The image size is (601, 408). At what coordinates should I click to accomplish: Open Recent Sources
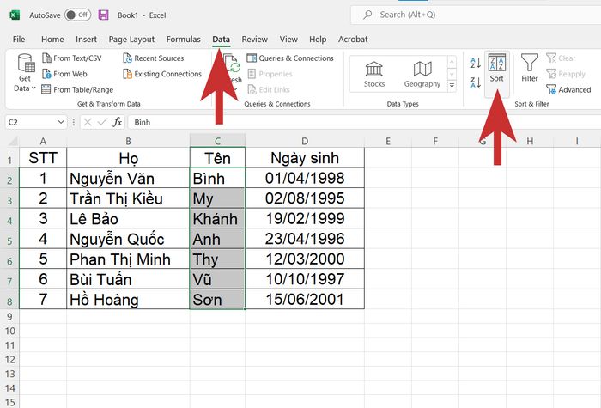(154, 58)
